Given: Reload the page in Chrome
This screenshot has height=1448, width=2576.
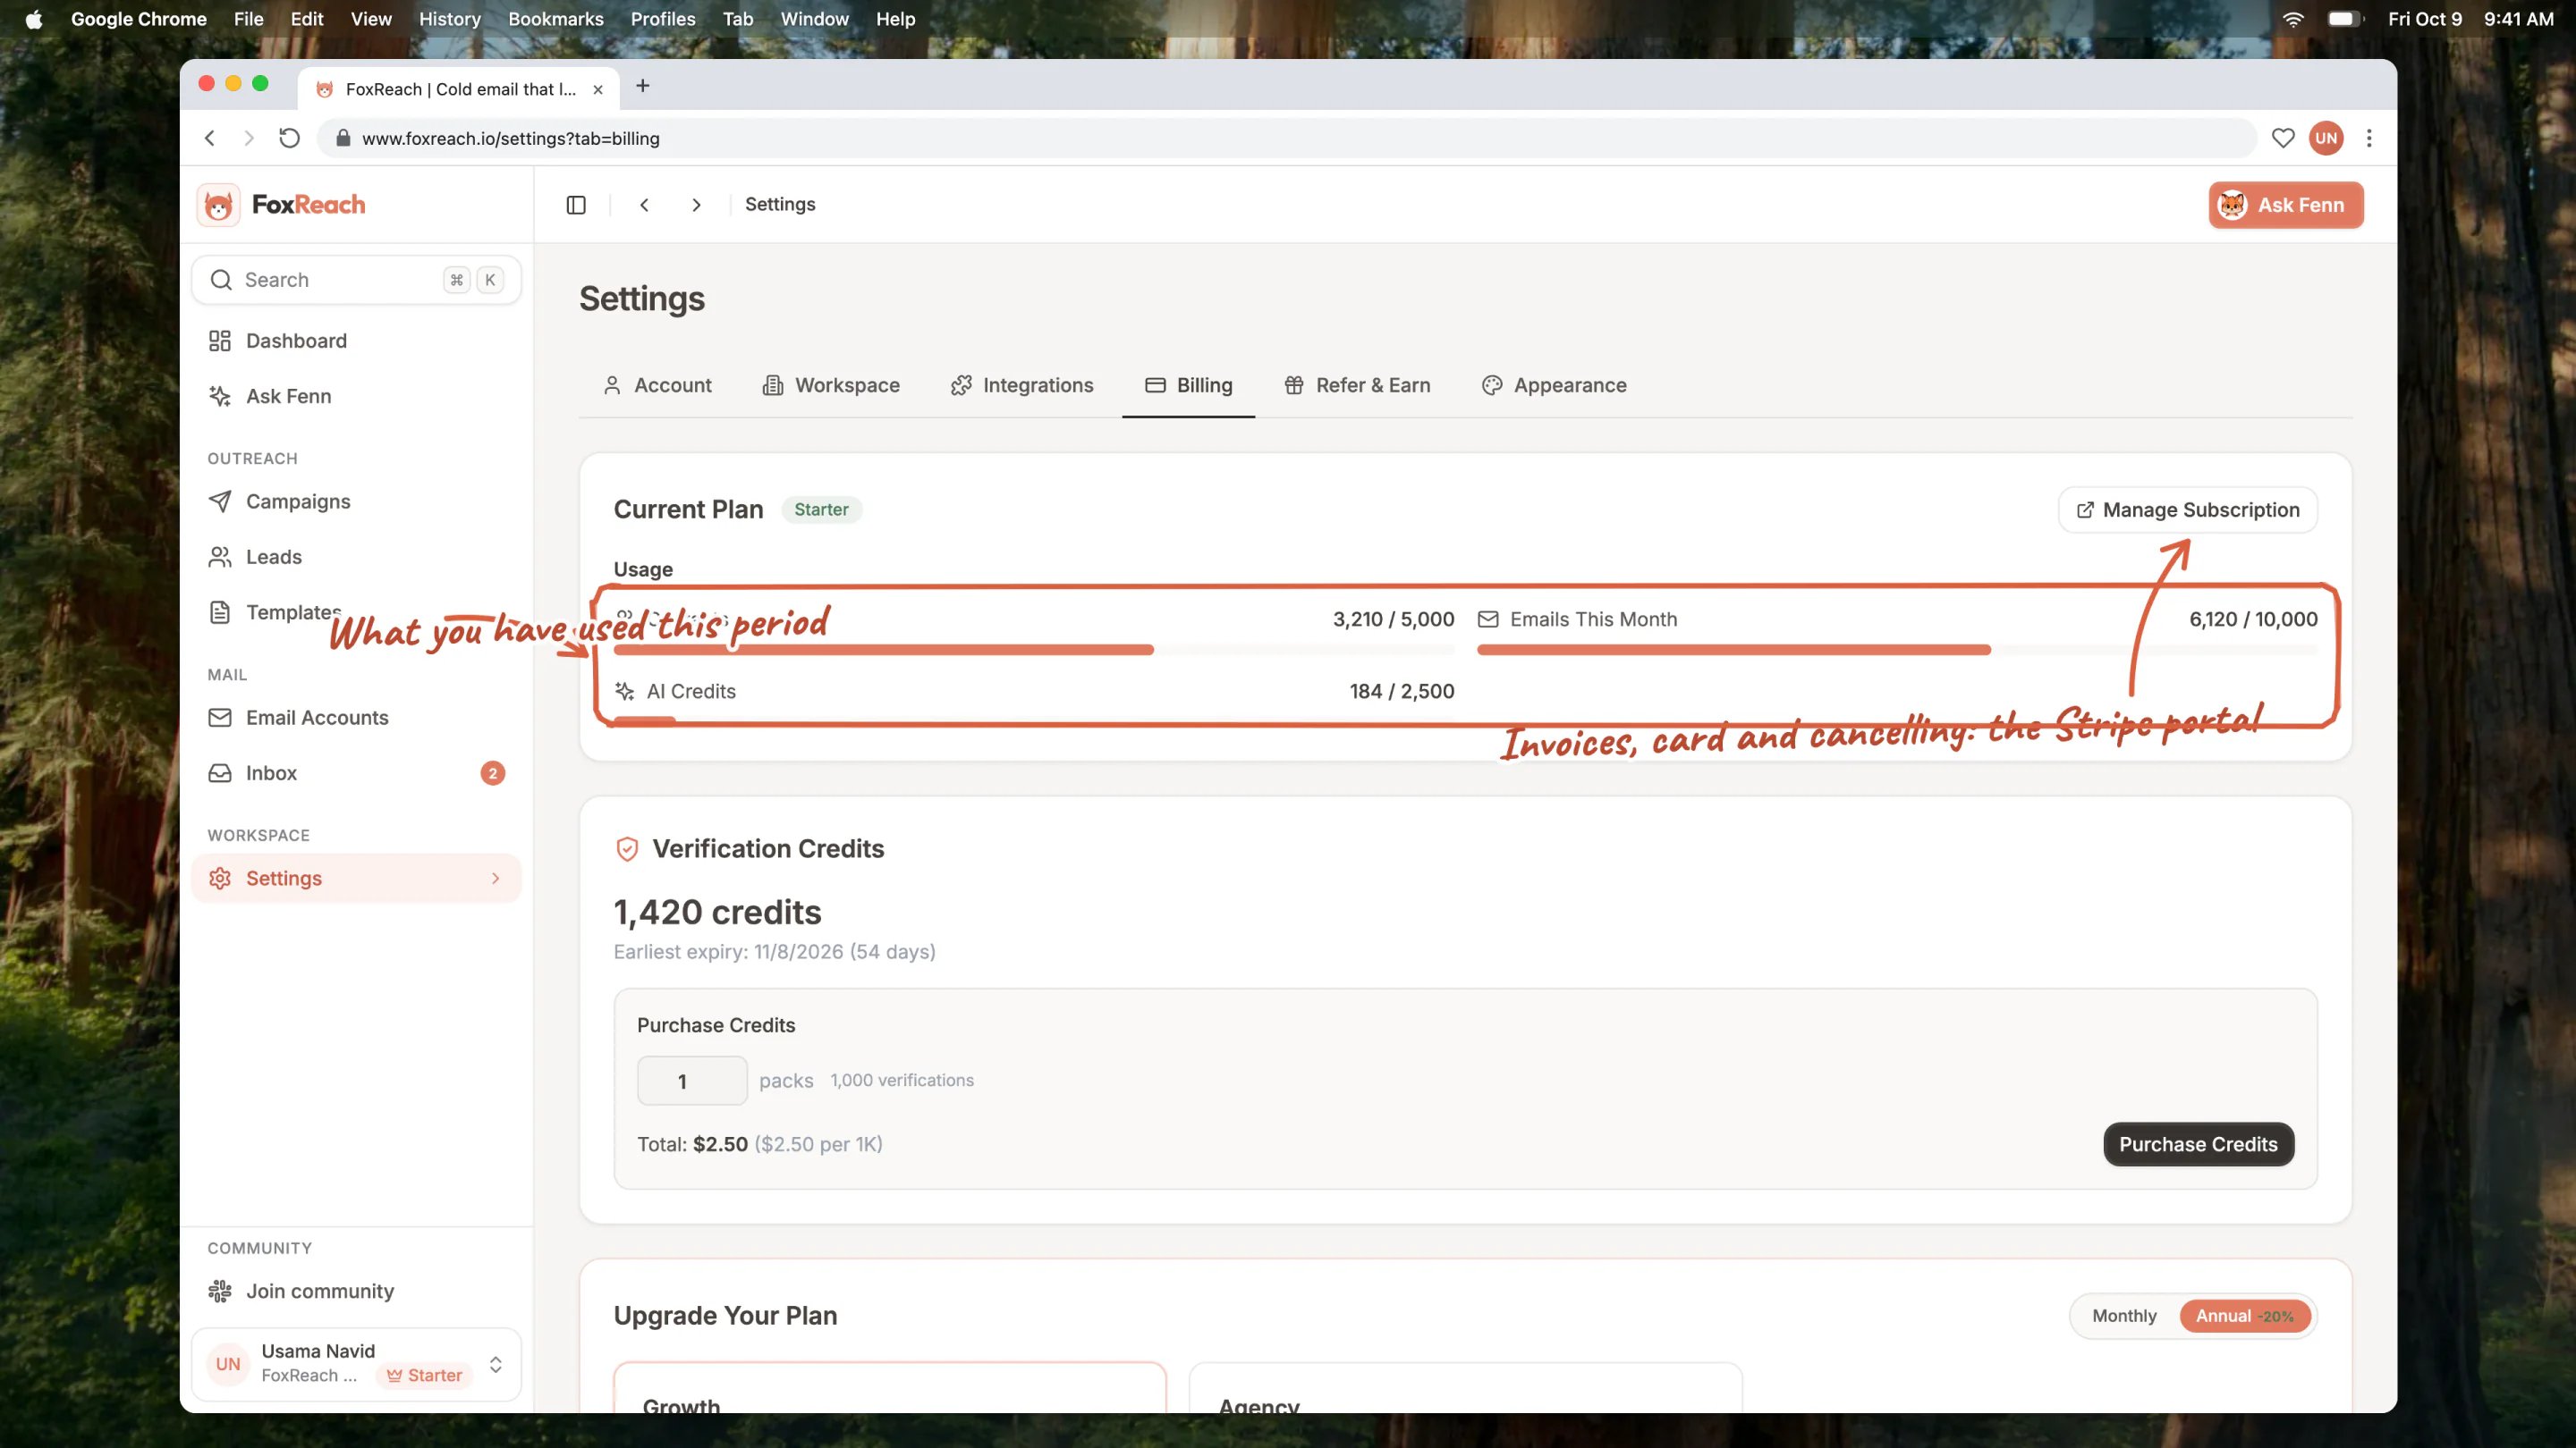Looking at the screenshot, I should pyautogui.click(x=289, y=138).
